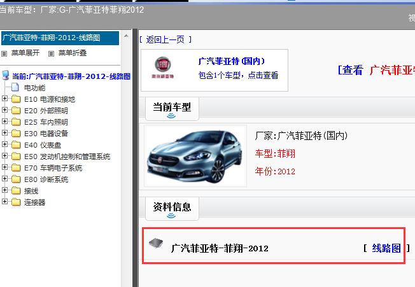Click the 菜单折叠 text

point(73,53)
